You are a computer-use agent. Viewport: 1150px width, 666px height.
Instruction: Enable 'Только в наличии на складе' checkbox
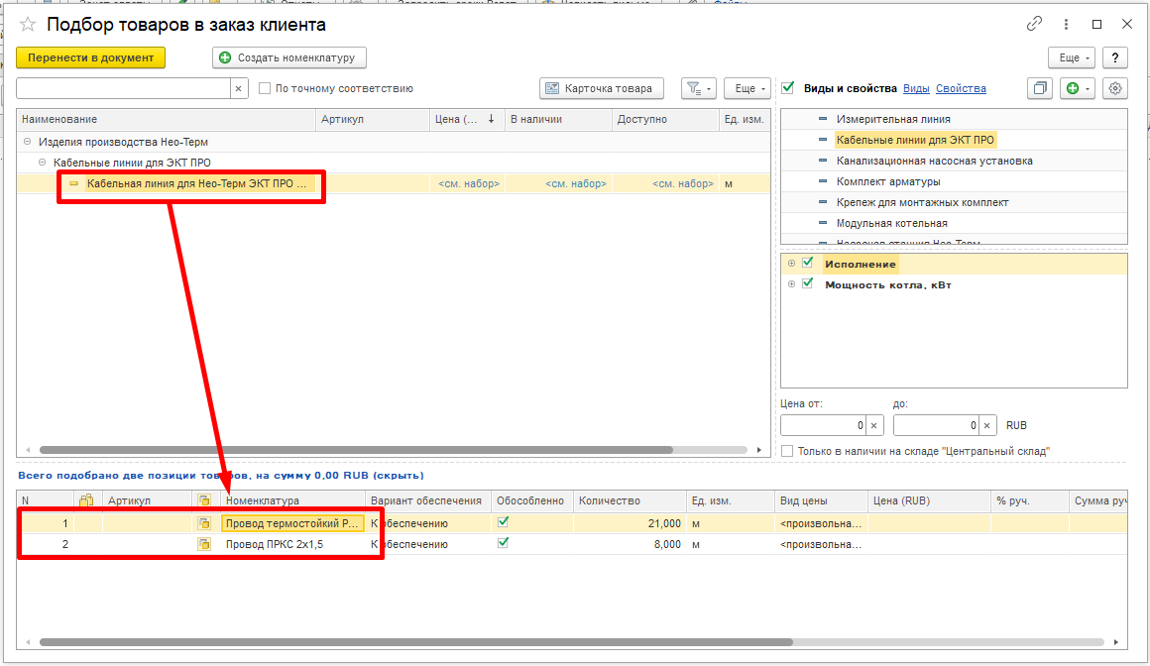[x=787, y=451]
